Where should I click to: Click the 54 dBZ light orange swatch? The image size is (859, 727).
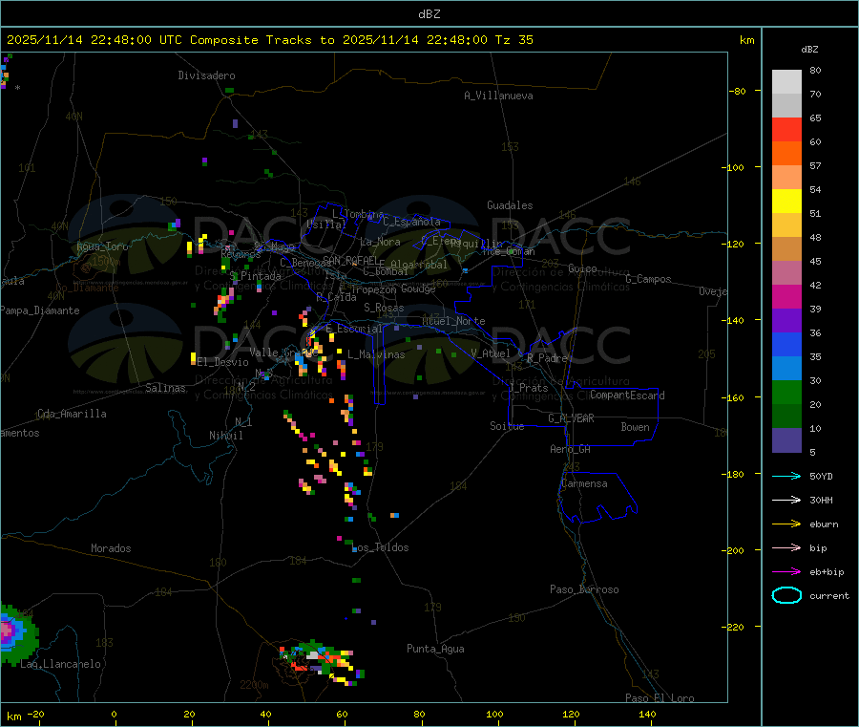coord(786,178)
